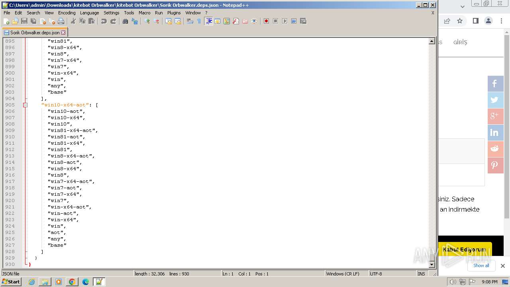Undo the last action via toolbar
510x287 pixels.
click(104, 21)
